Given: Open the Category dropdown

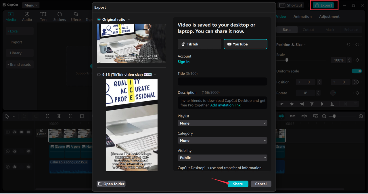Looking at the screenshot, I should tap(223, 140).
